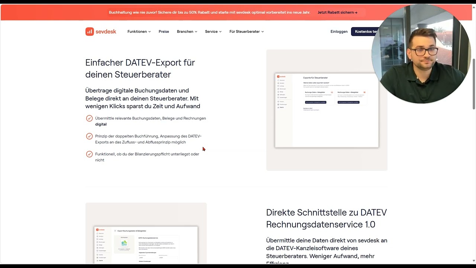
Task: Expand the Branchen dropdown menu
Action: pos(187,32)
